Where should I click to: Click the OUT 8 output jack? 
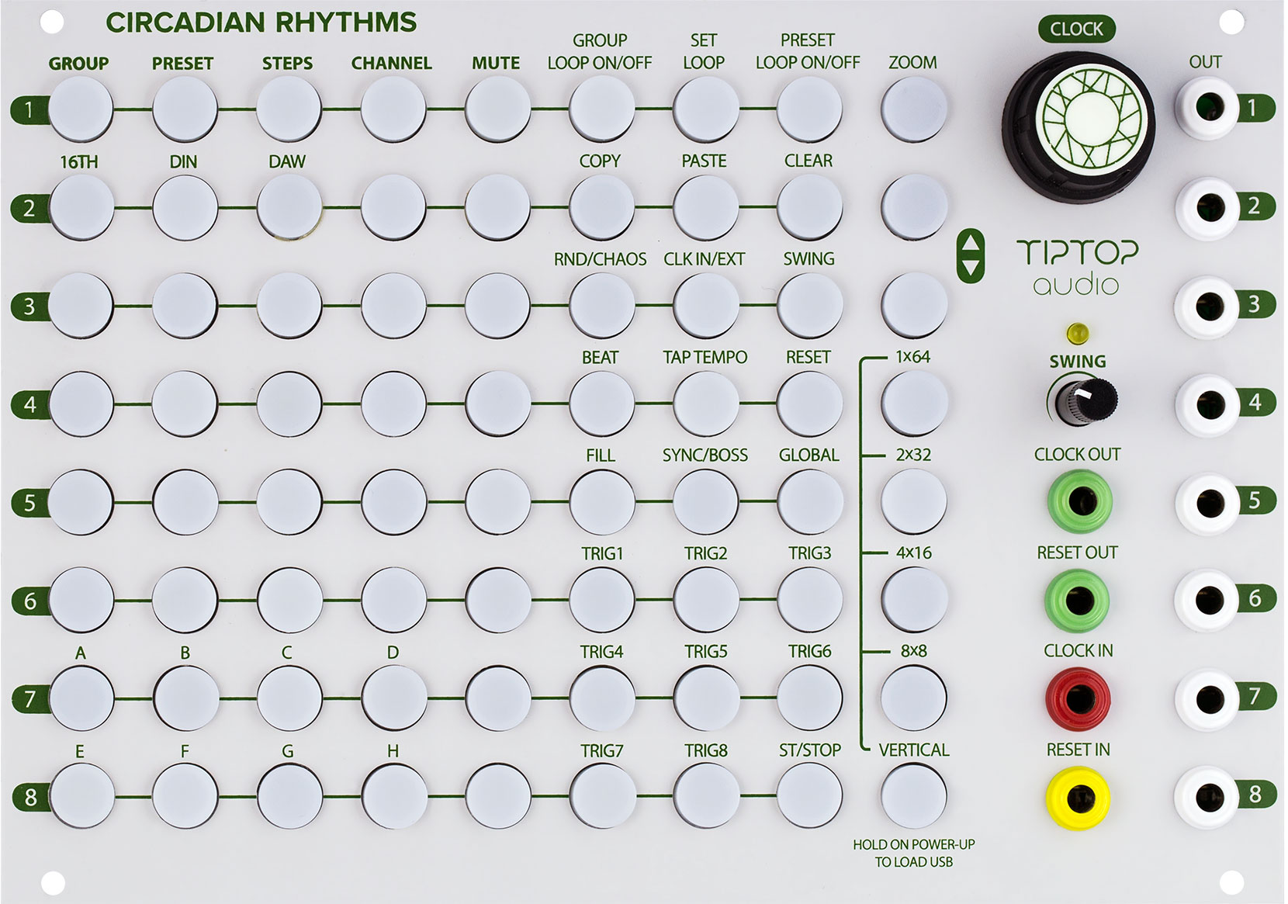(x=1207, y=796)
